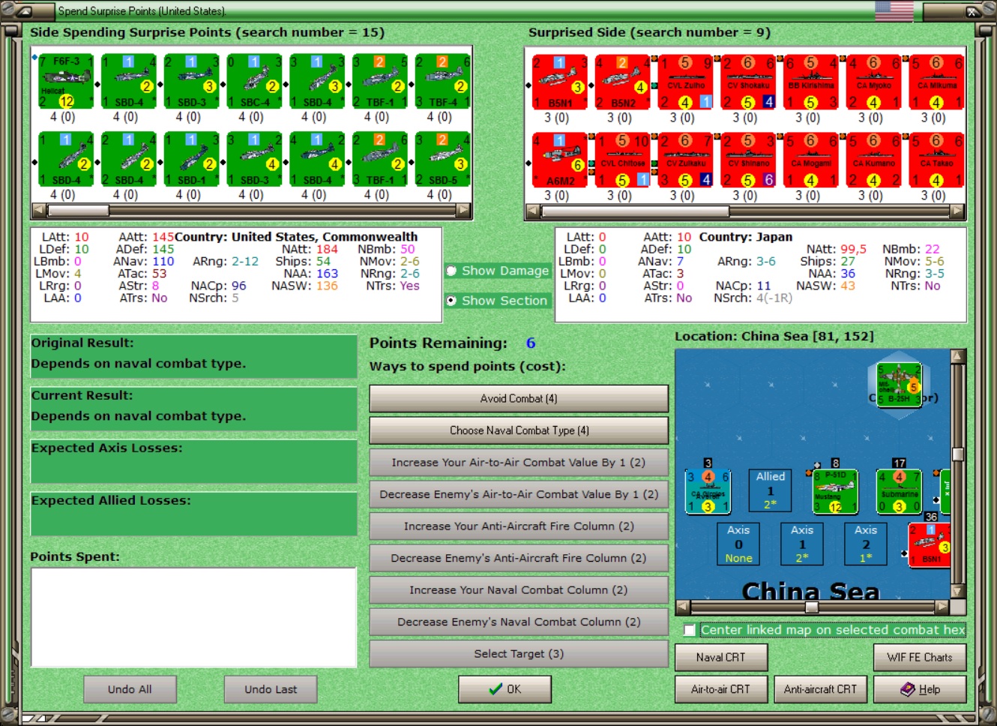Image resolution: width=997 pixels, height=726 pixels.
Task: Click Choose Naval Combat Type (4)
Action: pyautogui.click(x=519, y=430)
